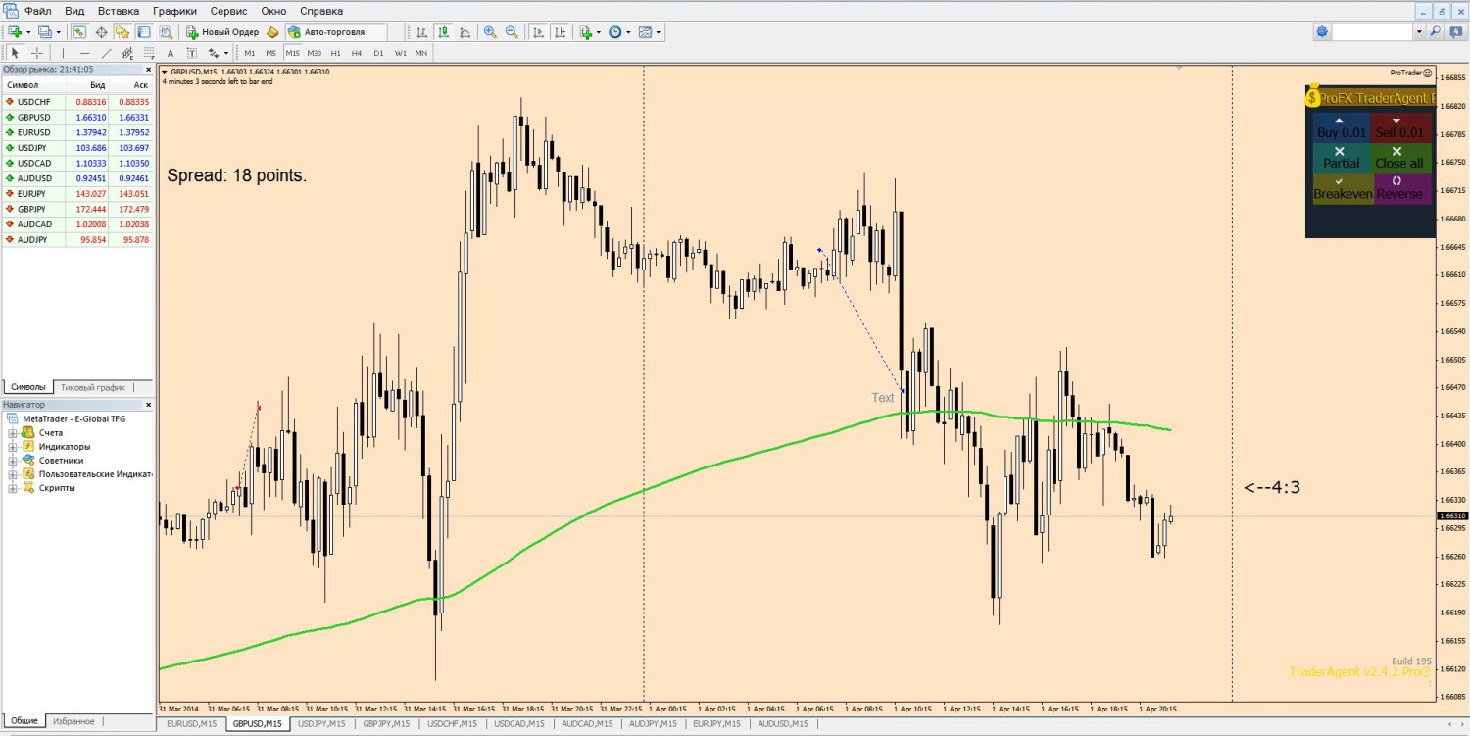This screenshot has width=1470, height=736.
Task: Select the Equidistant Channel tool
Action: pyautogui.click(x=127, y=53)
